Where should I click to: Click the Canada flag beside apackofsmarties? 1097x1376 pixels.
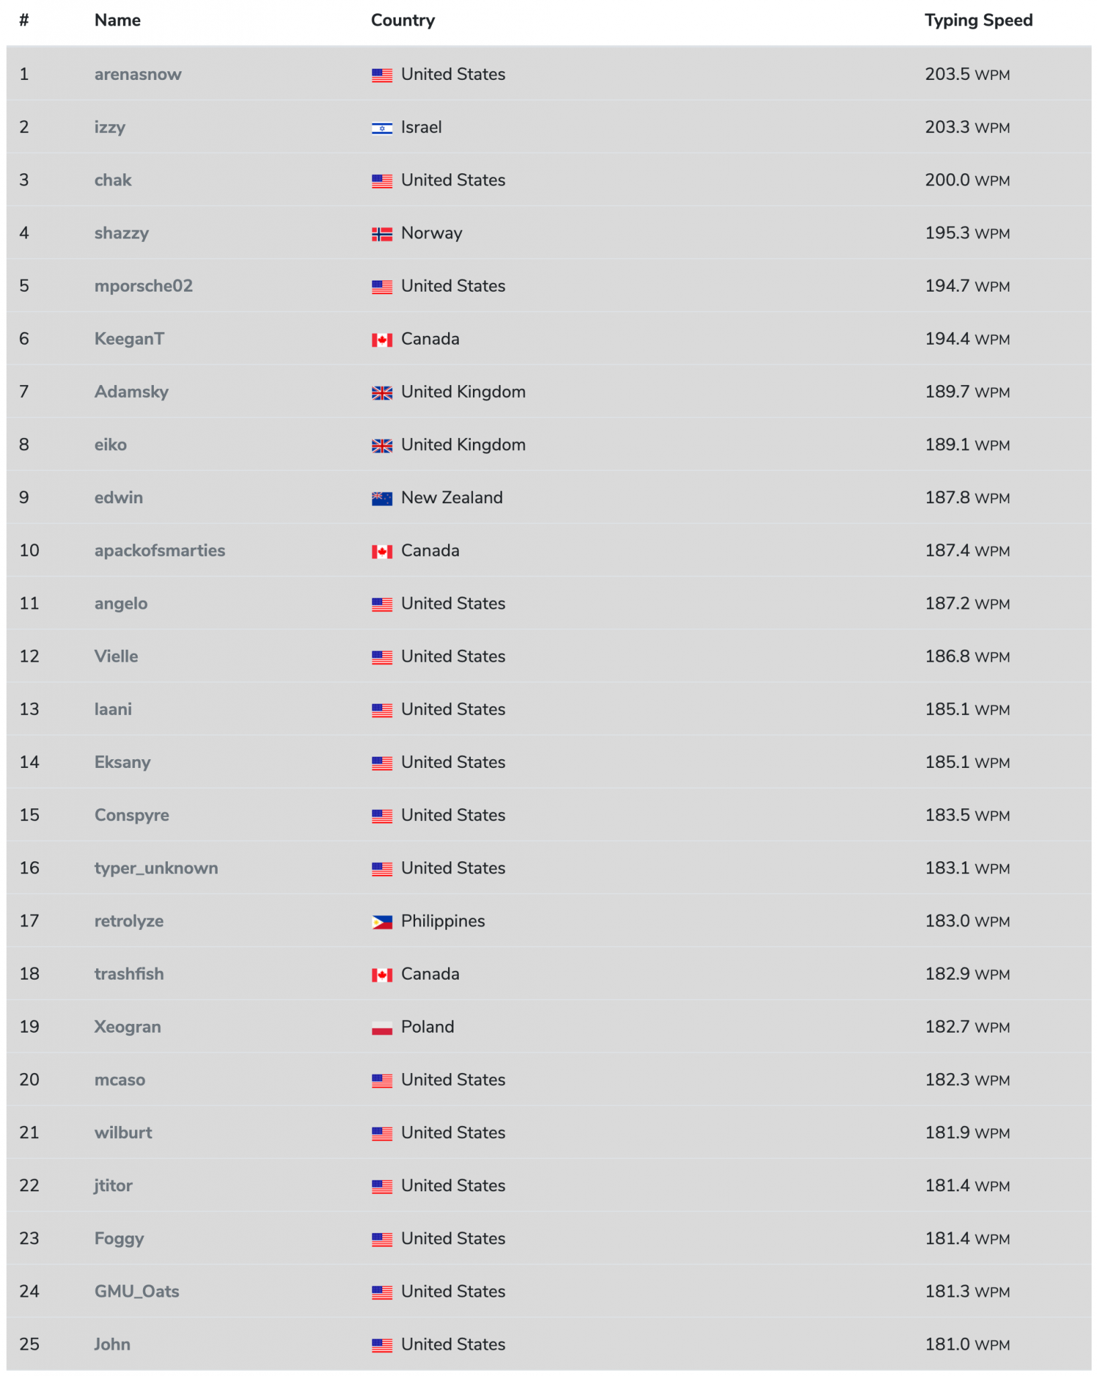[x=382, y=550]
